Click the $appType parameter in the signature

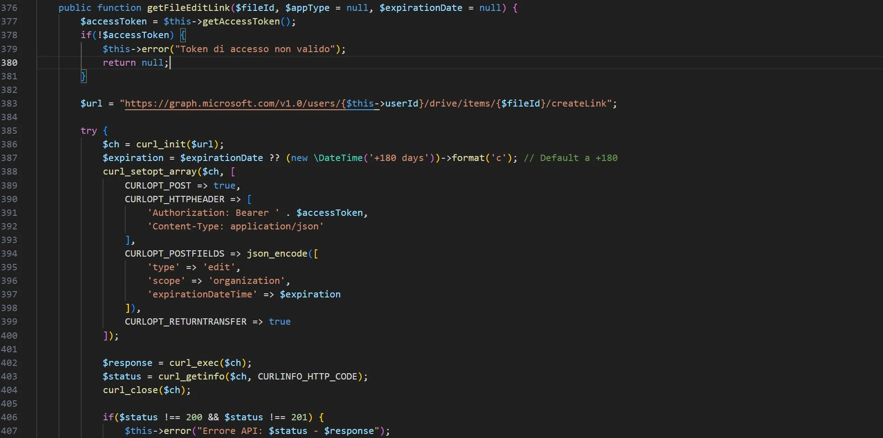pyautogui.click(x=307, y=8)
